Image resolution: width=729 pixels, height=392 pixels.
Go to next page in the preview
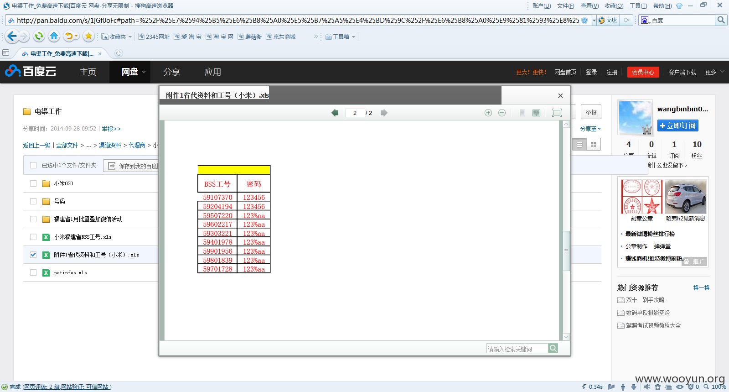(384, 113)
